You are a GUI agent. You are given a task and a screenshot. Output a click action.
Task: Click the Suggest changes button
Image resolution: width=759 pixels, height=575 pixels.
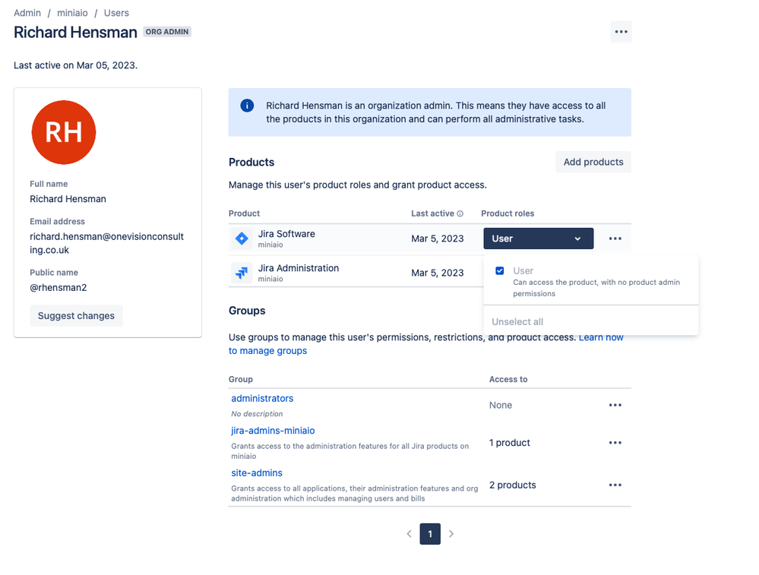[77, 315]
